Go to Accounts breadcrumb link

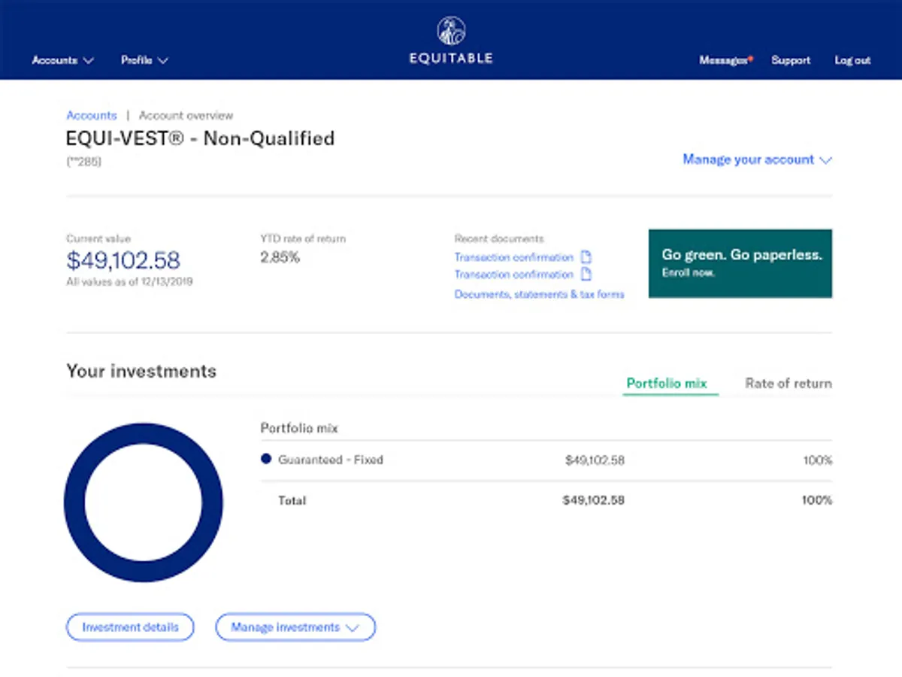92,115
